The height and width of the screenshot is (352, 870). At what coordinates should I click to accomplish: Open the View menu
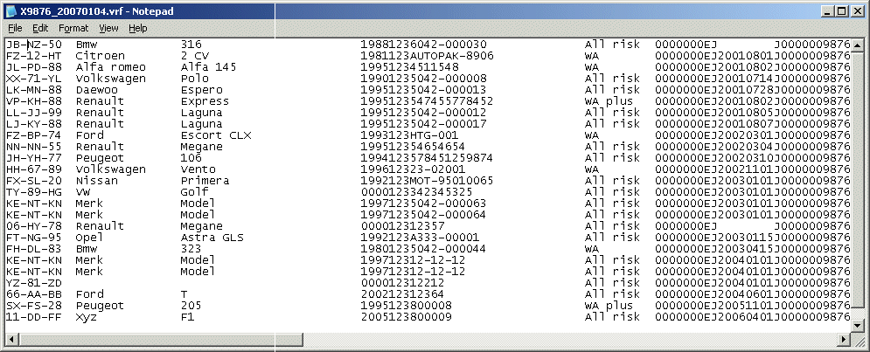tap(108, 28)
